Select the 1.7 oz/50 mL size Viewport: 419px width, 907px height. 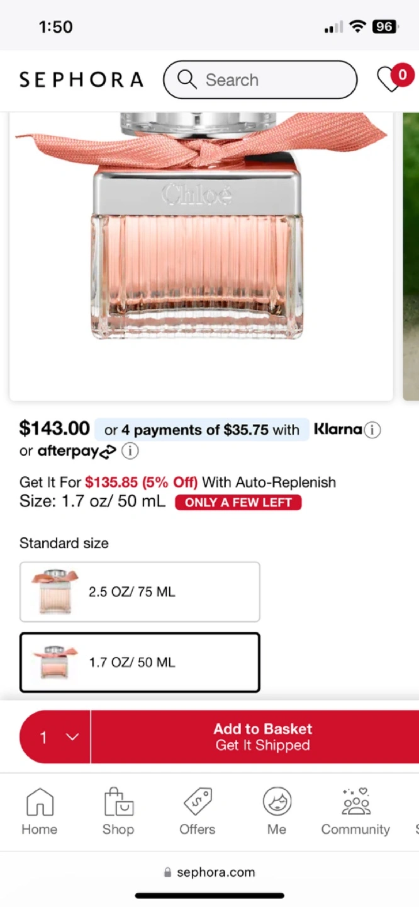pyautogui.click(x=140, y=662)
